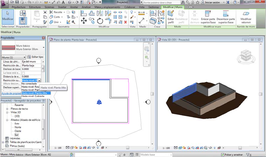Toggle the Propiedades palette button in ribbon
This screenshot has height=157, width=266.
click(23, 21)
